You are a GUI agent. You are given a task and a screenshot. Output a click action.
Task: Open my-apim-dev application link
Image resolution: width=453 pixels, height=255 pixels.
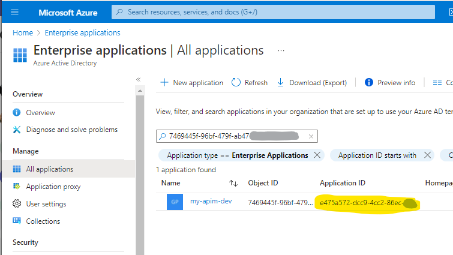[x=211, y=201]
